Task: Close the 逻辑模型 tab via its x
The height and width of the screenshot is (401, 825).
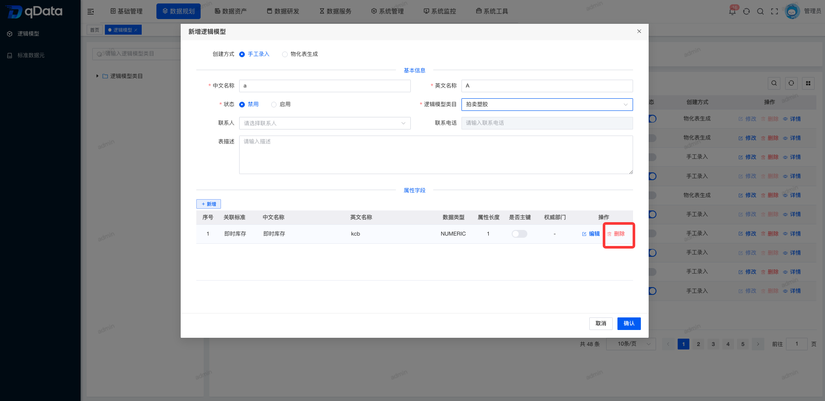Action: 136,30
